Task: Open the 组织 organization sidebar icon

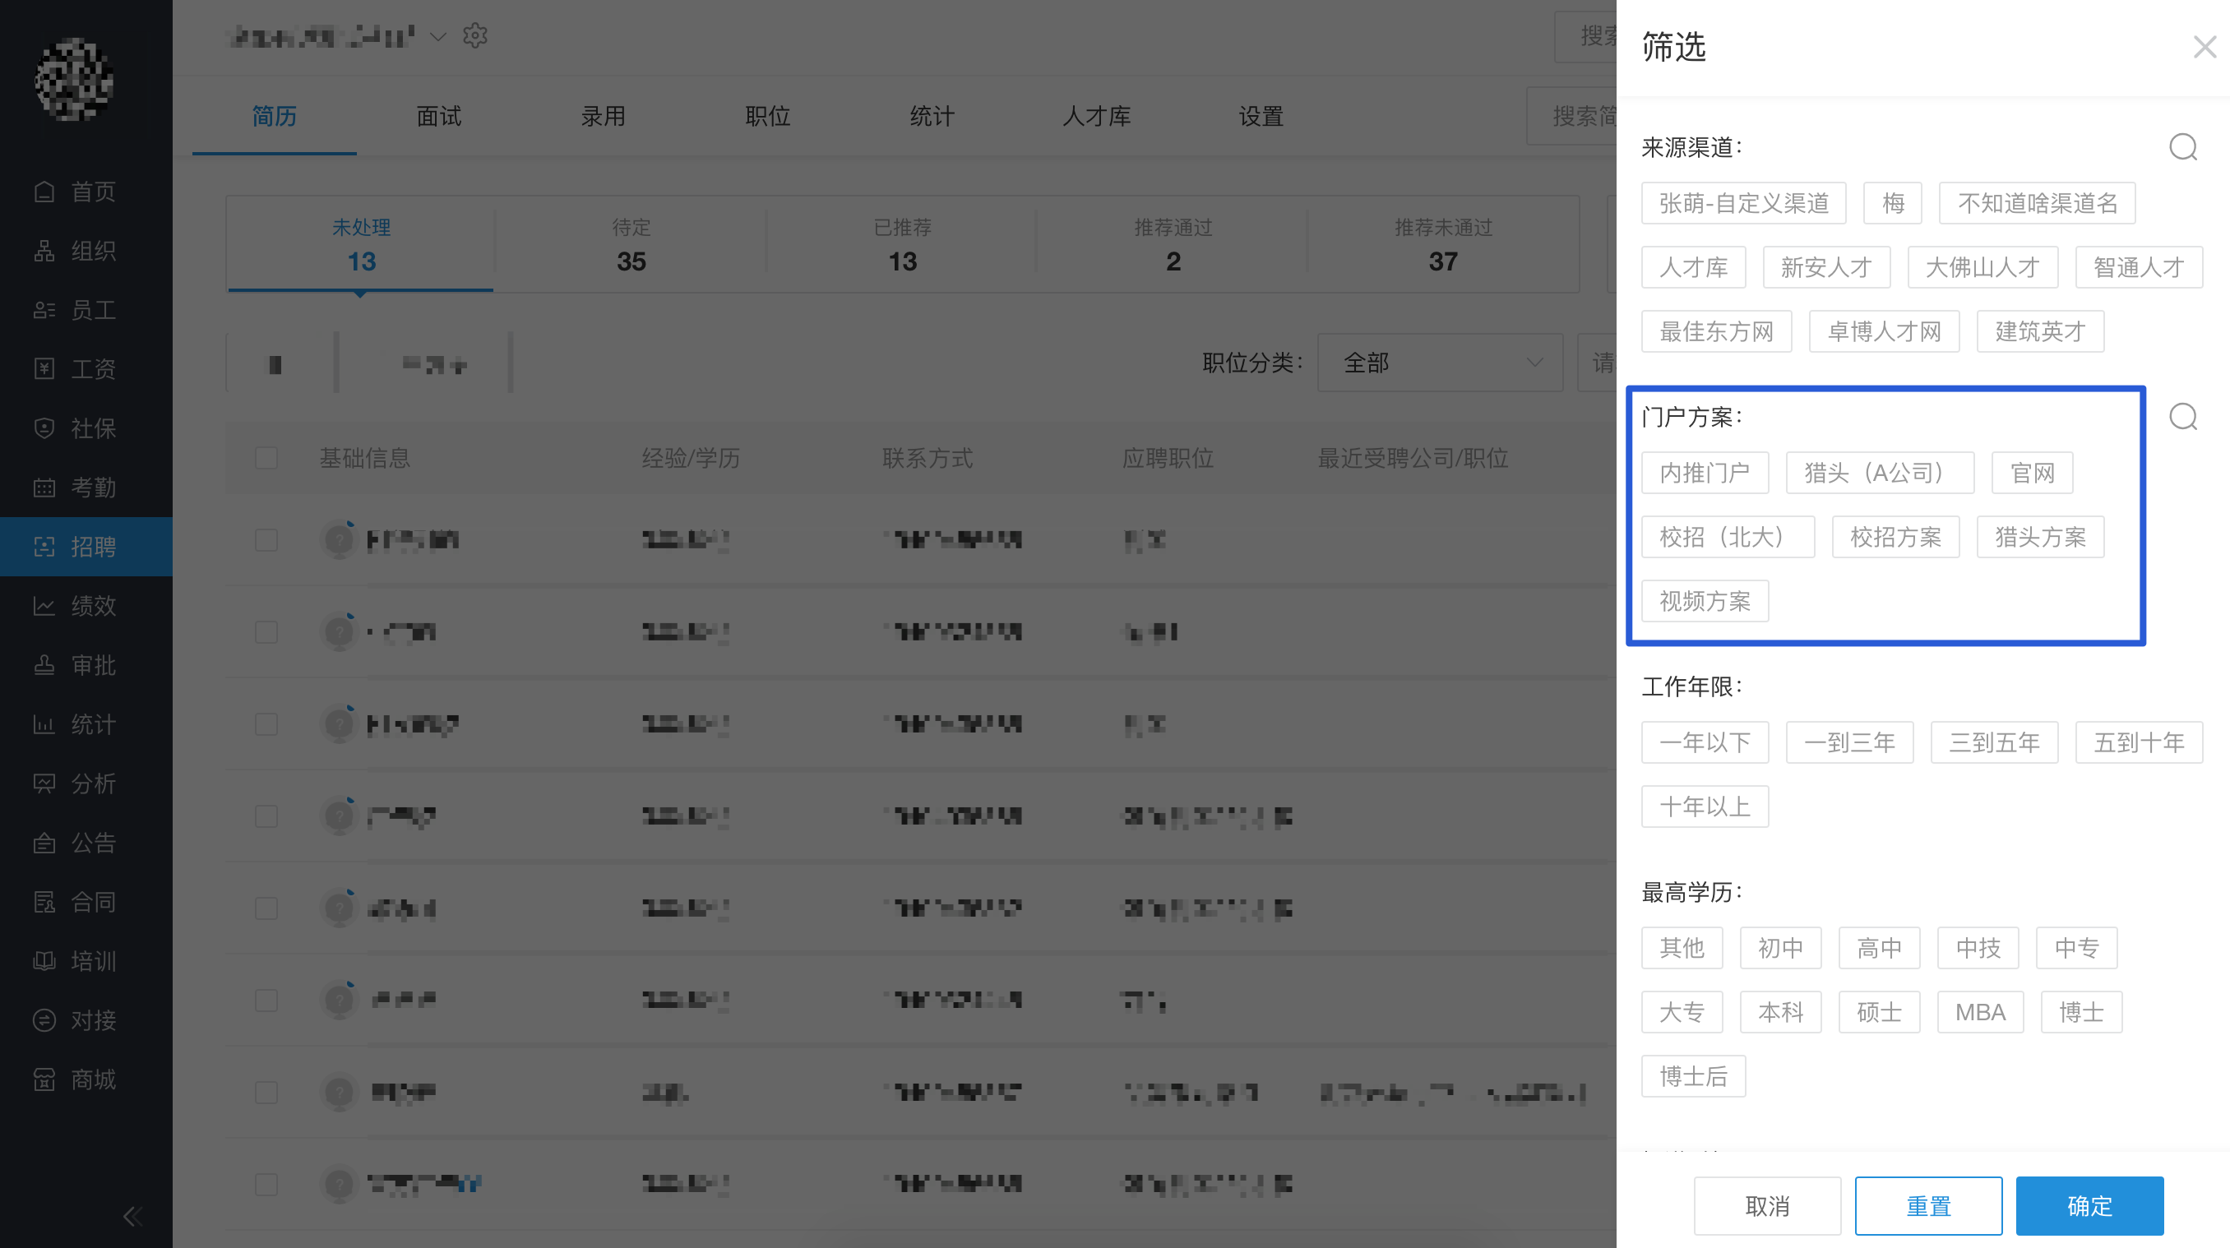Action: coord(44,251)
